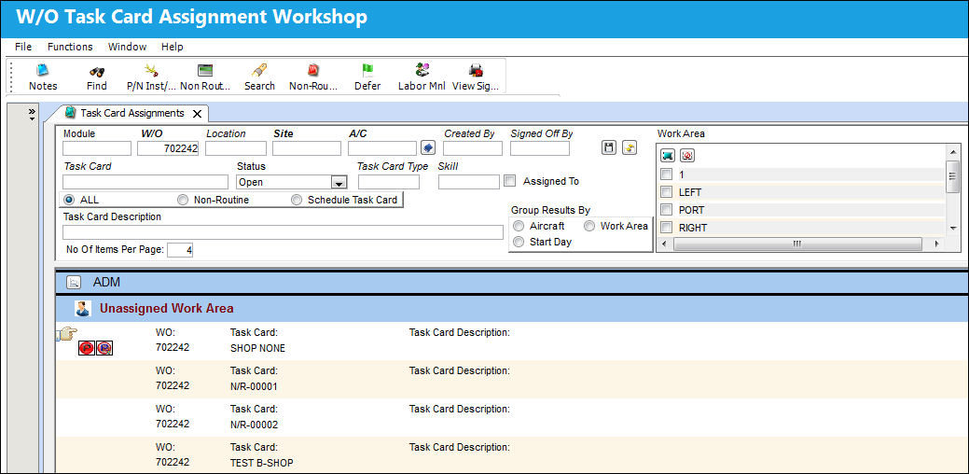Click the Signed Off By field
Screen dimensions: 969x474
click(x=540, y=148)
